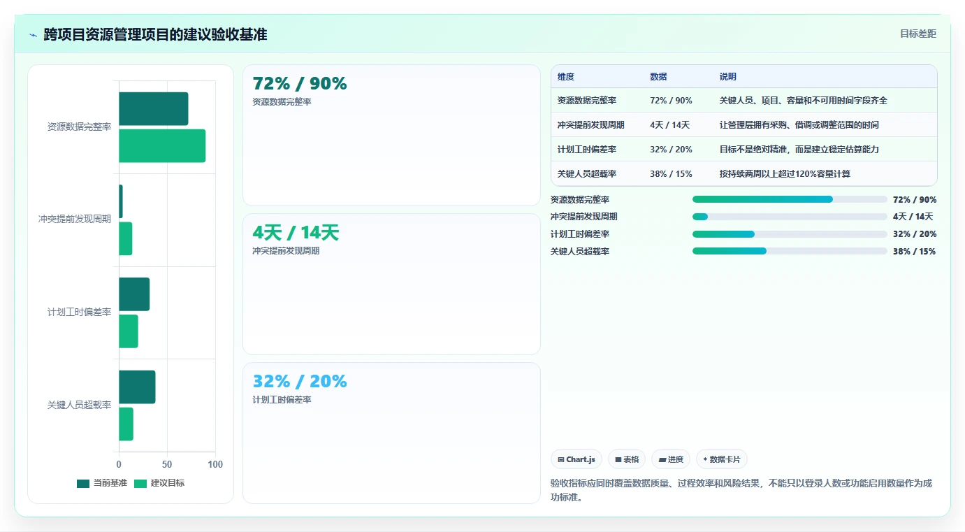This screenshot has width=965, height=532.
Task: Click the 建议目标 bar for 计划工时偏差率
Action: click(x=129, y=331)
